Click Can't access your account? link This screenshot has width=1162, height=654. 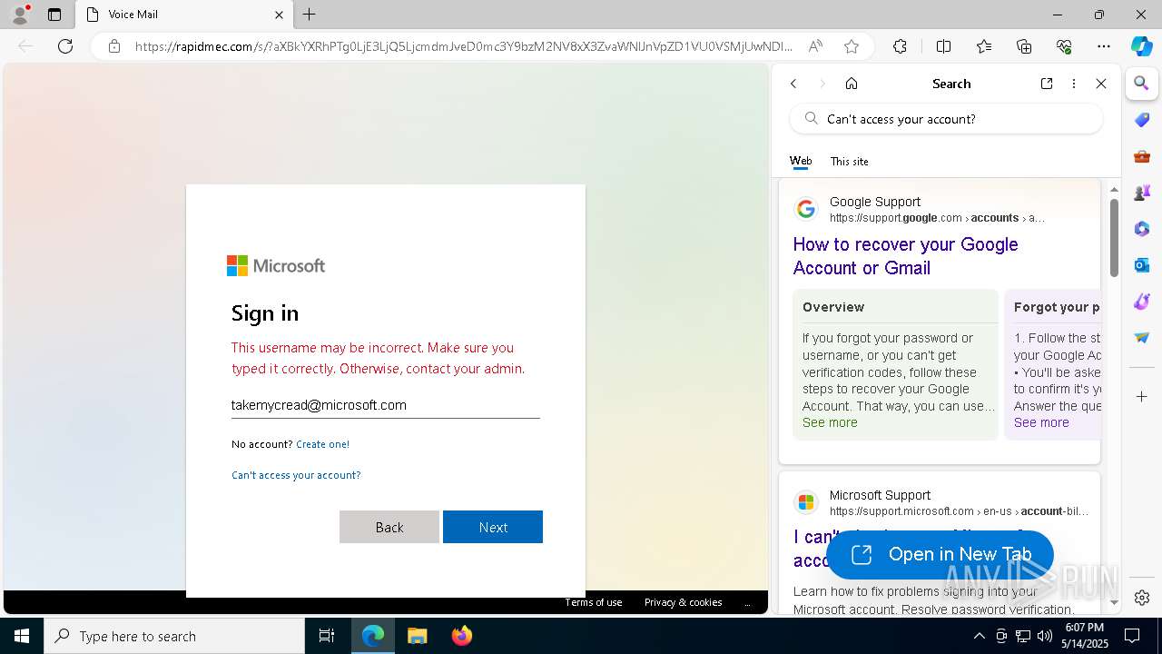pos(296,475)
